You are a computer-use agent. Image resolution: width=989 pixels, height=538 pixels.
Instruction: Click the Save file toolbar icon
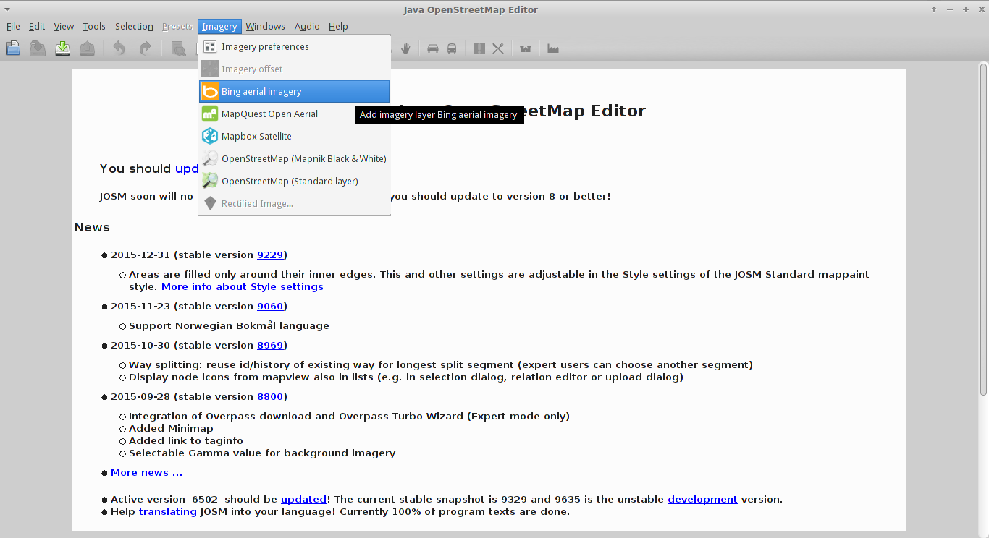click(x=38, y=48)
